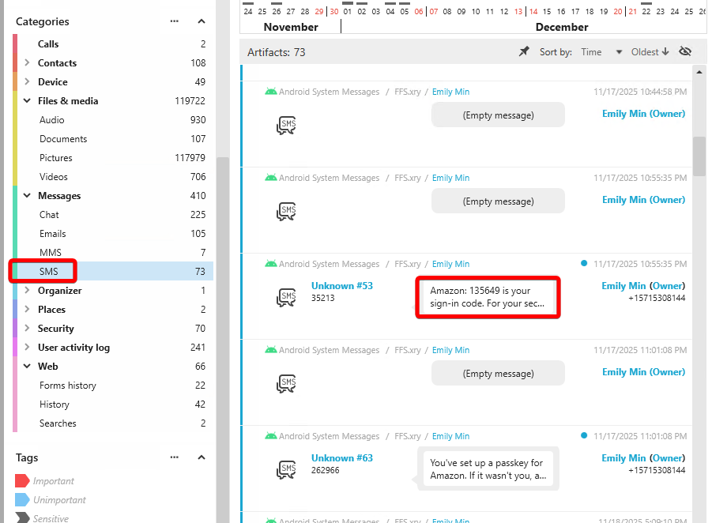Open the Forms history subcategory
The image size is (712, 523).
click(x=113, y=386)
